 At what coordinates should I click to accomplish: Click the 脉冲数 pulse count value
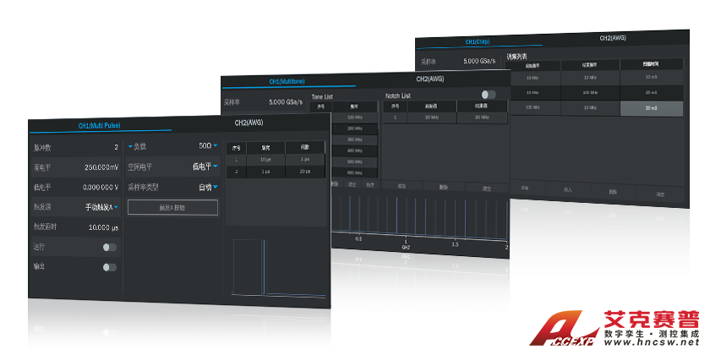(116, 147)
